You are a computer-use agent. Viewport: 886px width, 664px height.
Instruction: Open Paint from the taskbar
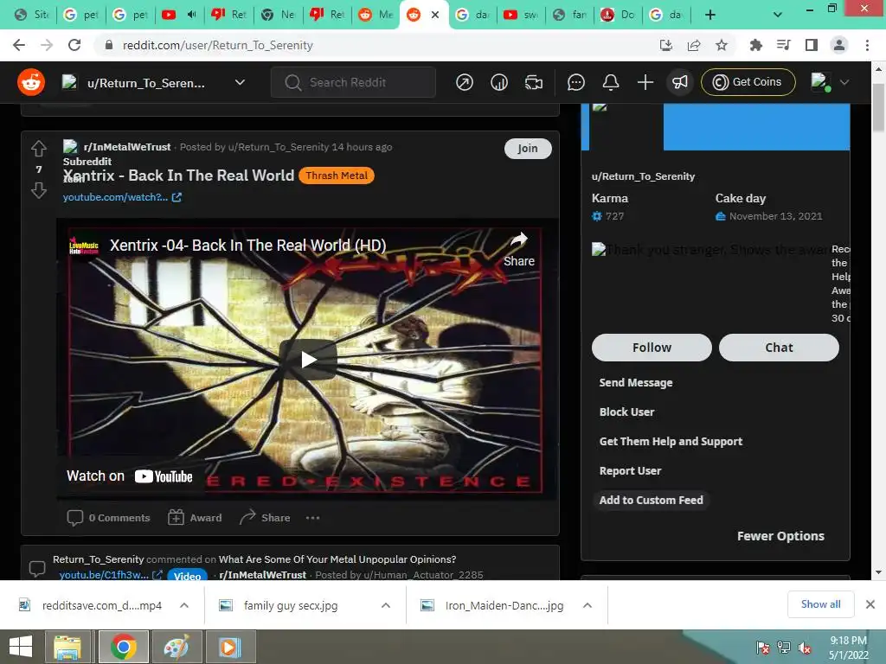pyautogui.click(x=177, y=647)
